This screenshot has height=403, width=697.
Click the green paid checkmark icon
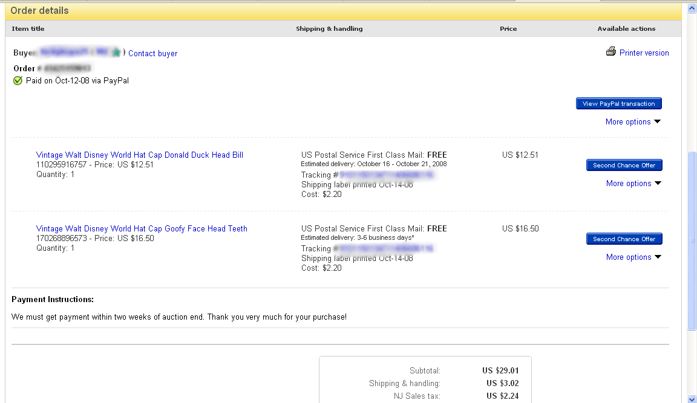coord(18,81)
